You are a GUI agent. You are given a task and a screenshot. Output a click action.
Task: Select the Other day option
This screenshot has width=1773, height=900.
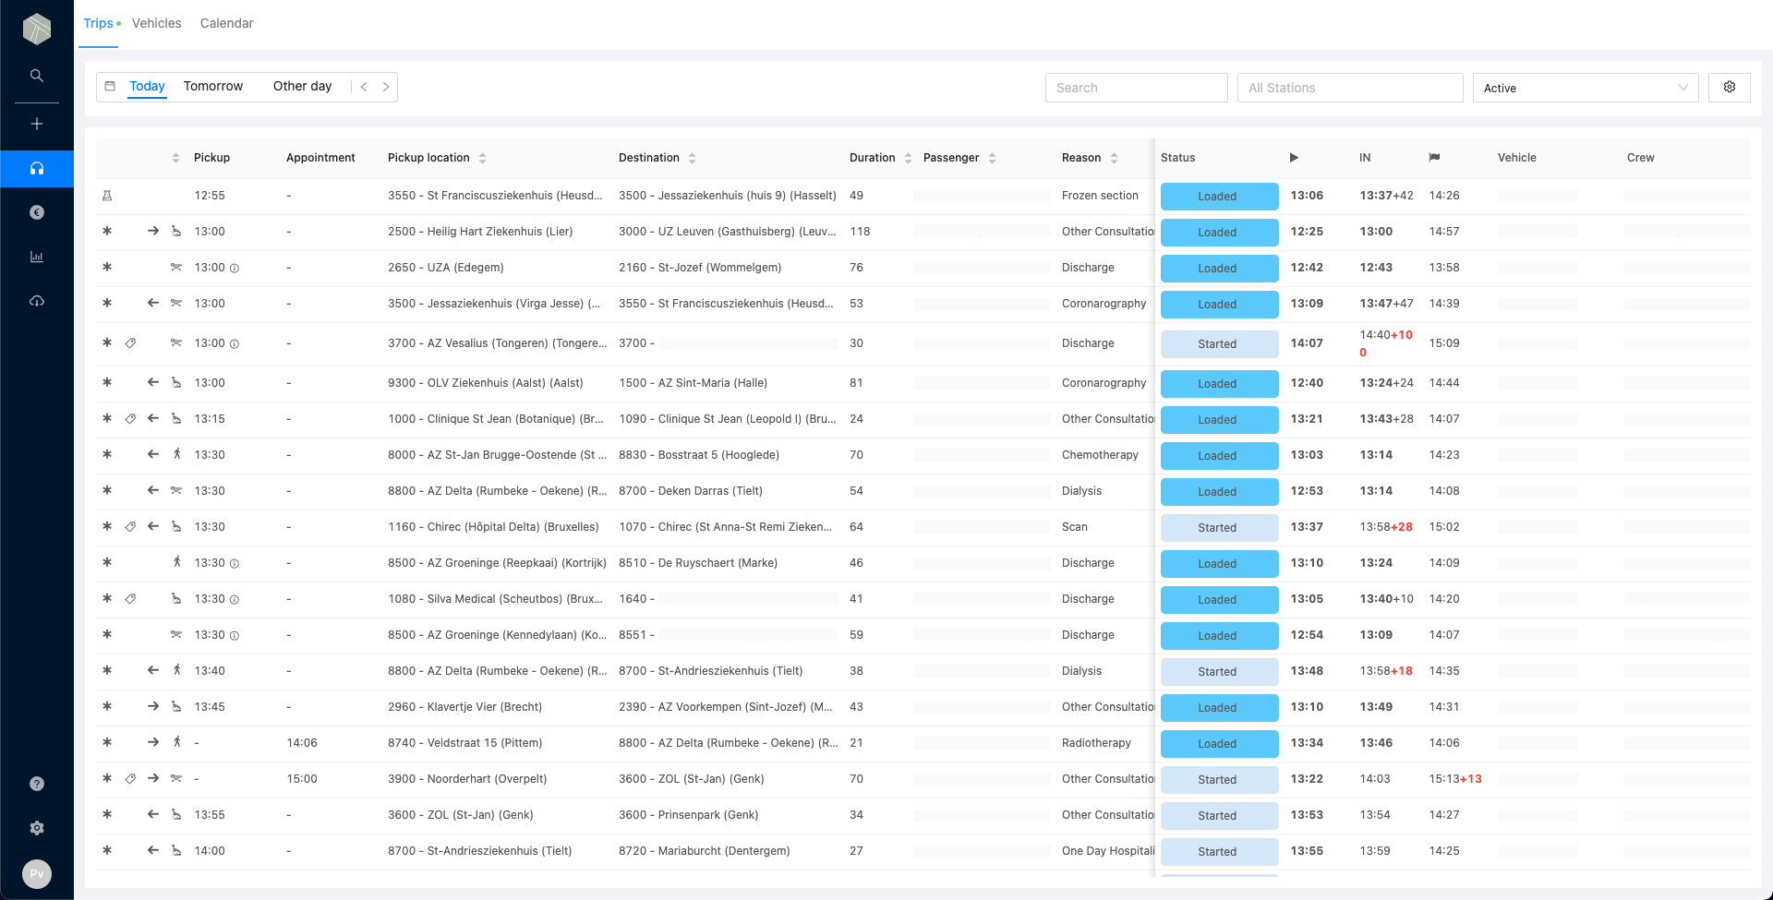click(x=302, y=86)
